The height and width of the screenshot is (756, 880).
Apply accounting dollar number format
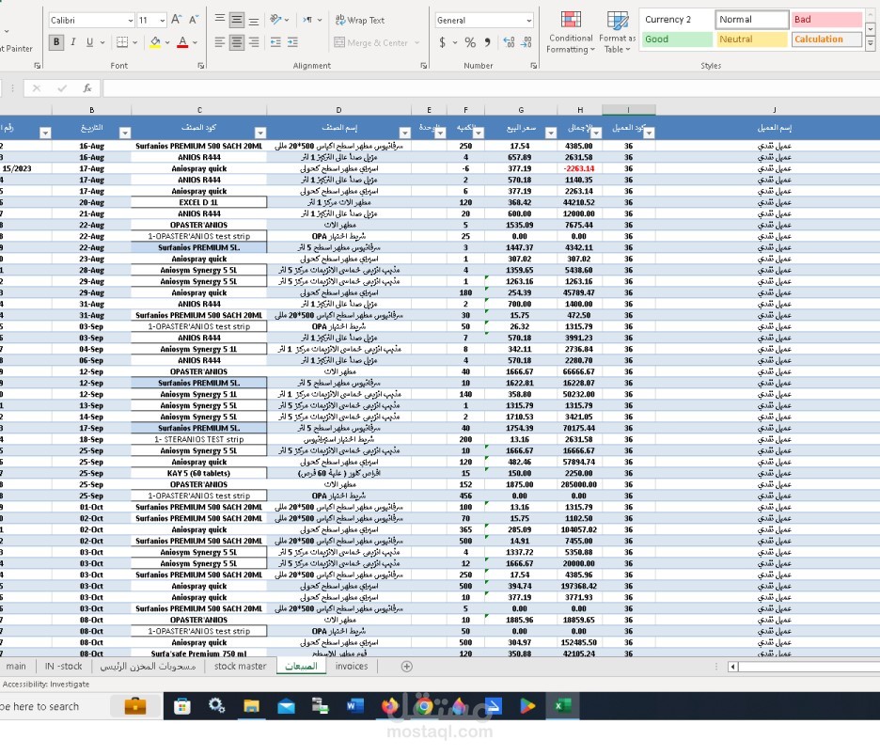coord(442,42)
